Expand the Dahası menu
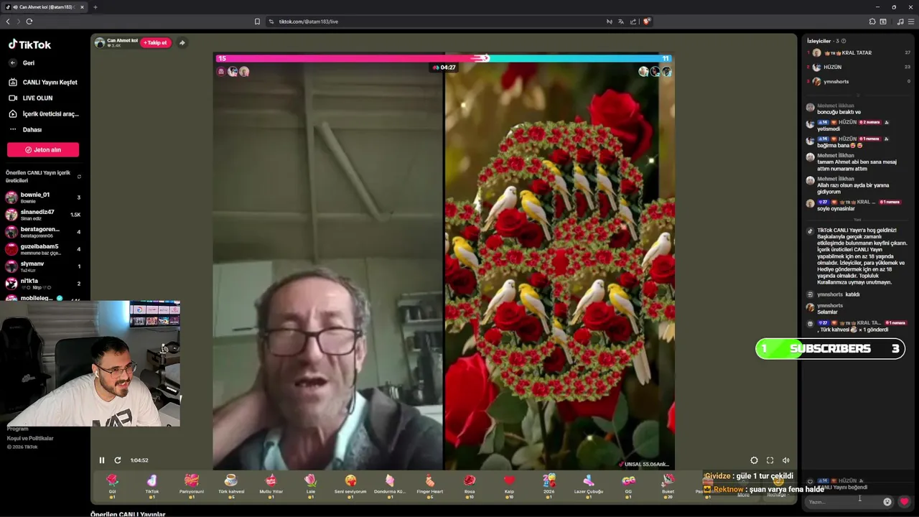The image size is (919, 517). (26, 129)
